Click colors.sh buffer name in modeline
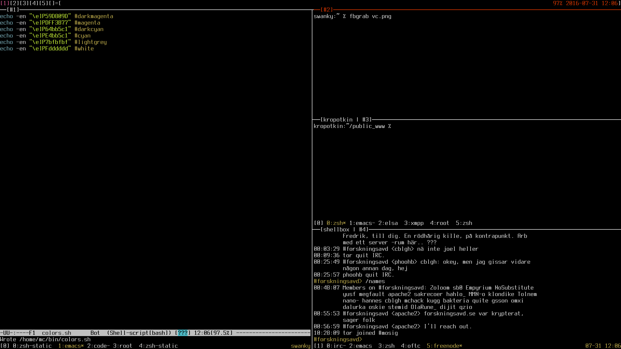The image size is (621, 349). (56, 333)
